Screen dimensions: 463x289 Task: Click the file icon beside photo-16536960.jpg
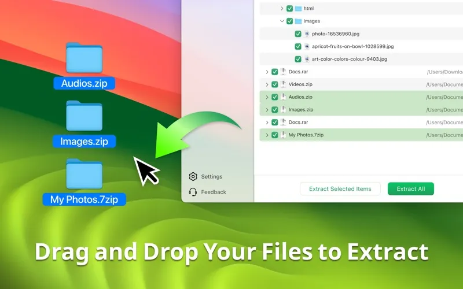307,34
